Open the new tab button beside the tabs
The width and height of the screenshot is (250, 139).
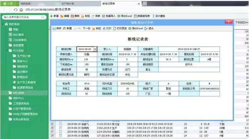click(144, 3)
